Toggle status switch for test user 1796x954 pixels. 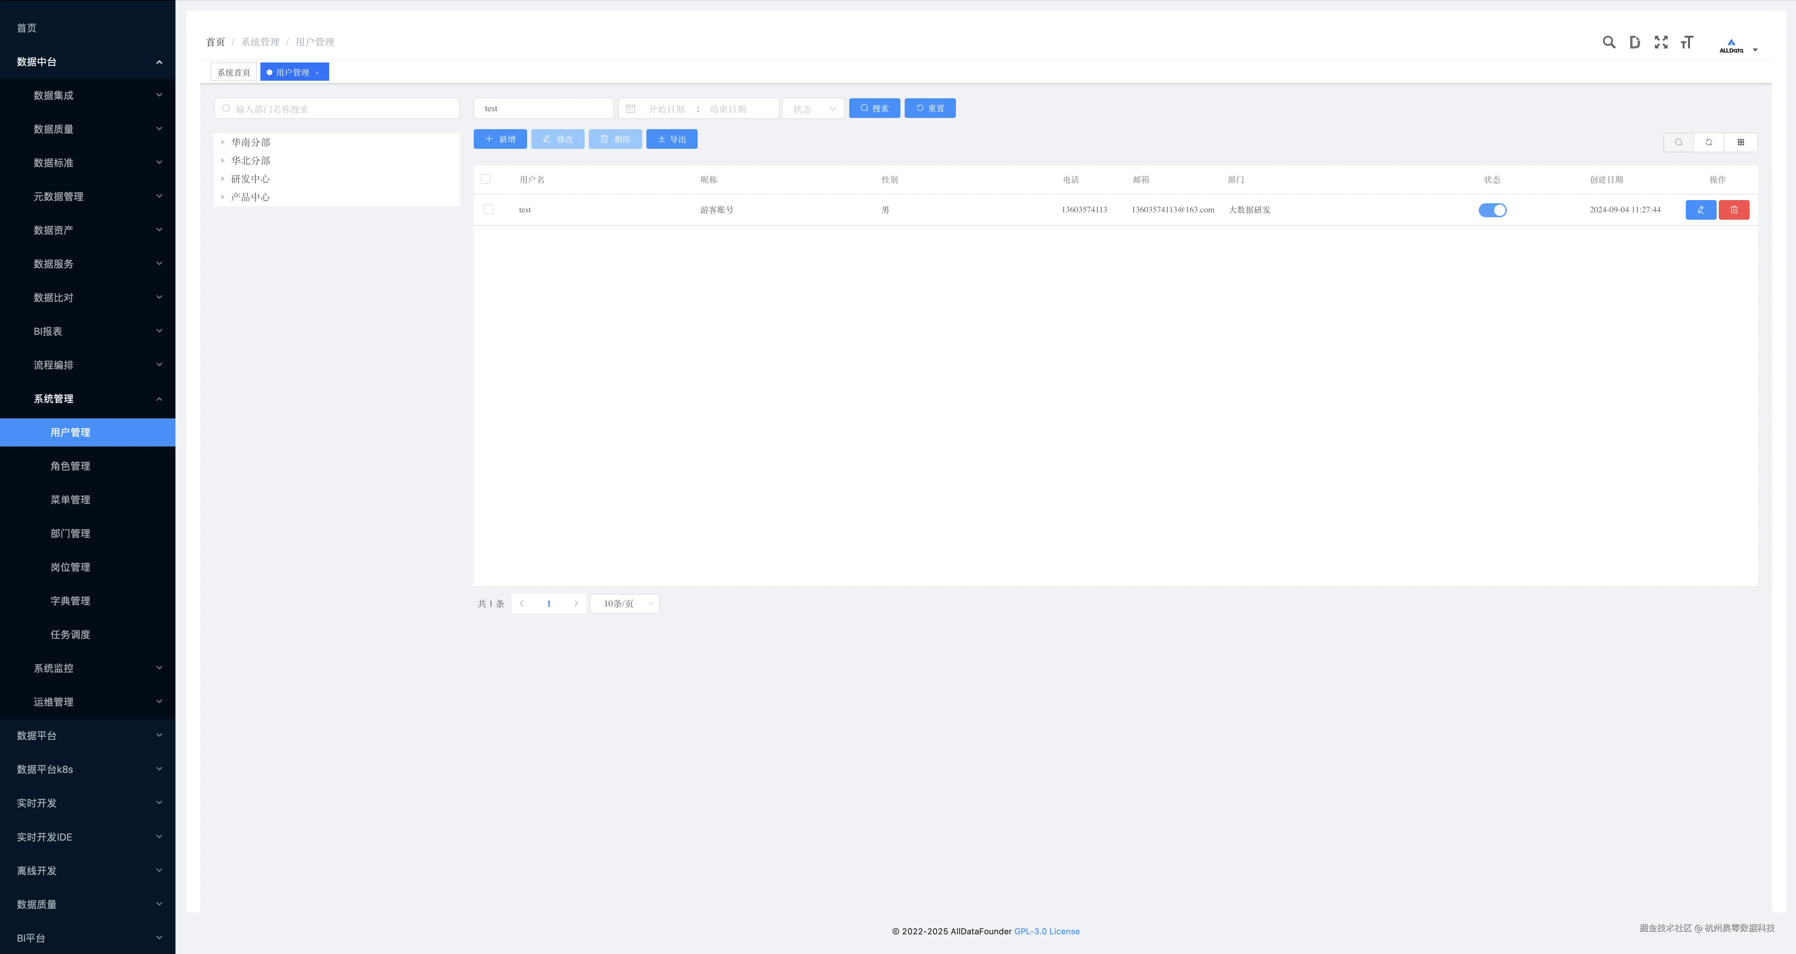coord(1492,210)
